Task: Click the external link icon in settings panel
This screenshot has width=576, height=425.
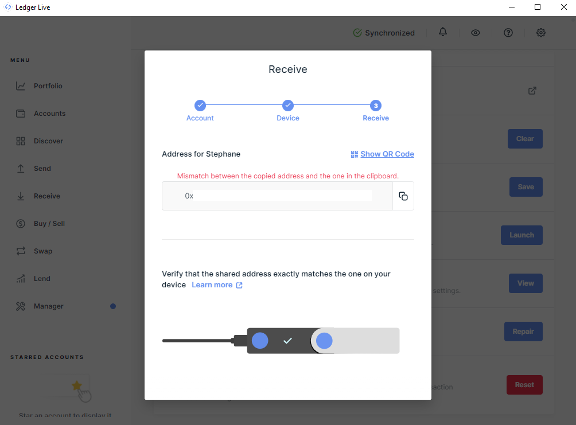Action: pos(532,91)
